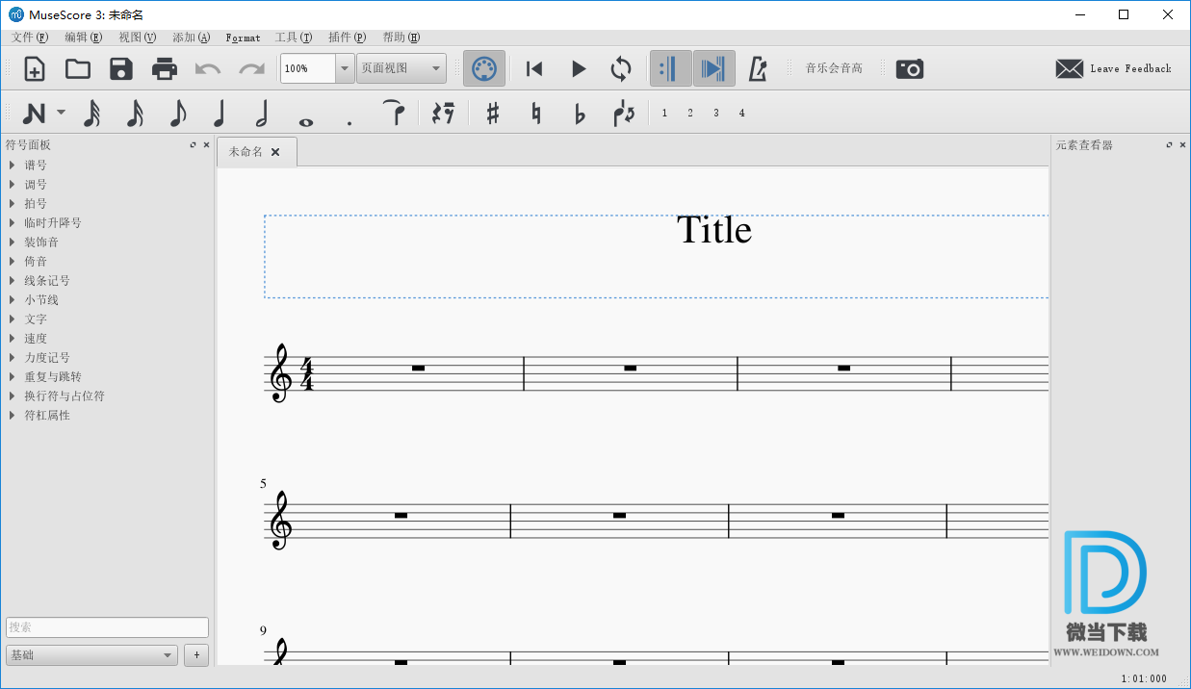The image size is (1191, 689).
Task: Open the Format menu
Action: pyautogui.click(x=244, y=38)
